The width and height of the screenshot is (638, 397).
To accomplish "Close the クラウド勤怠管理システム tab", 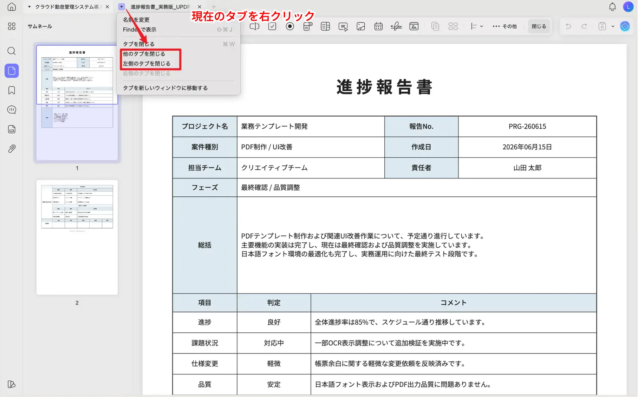I will tap(108, 7).
